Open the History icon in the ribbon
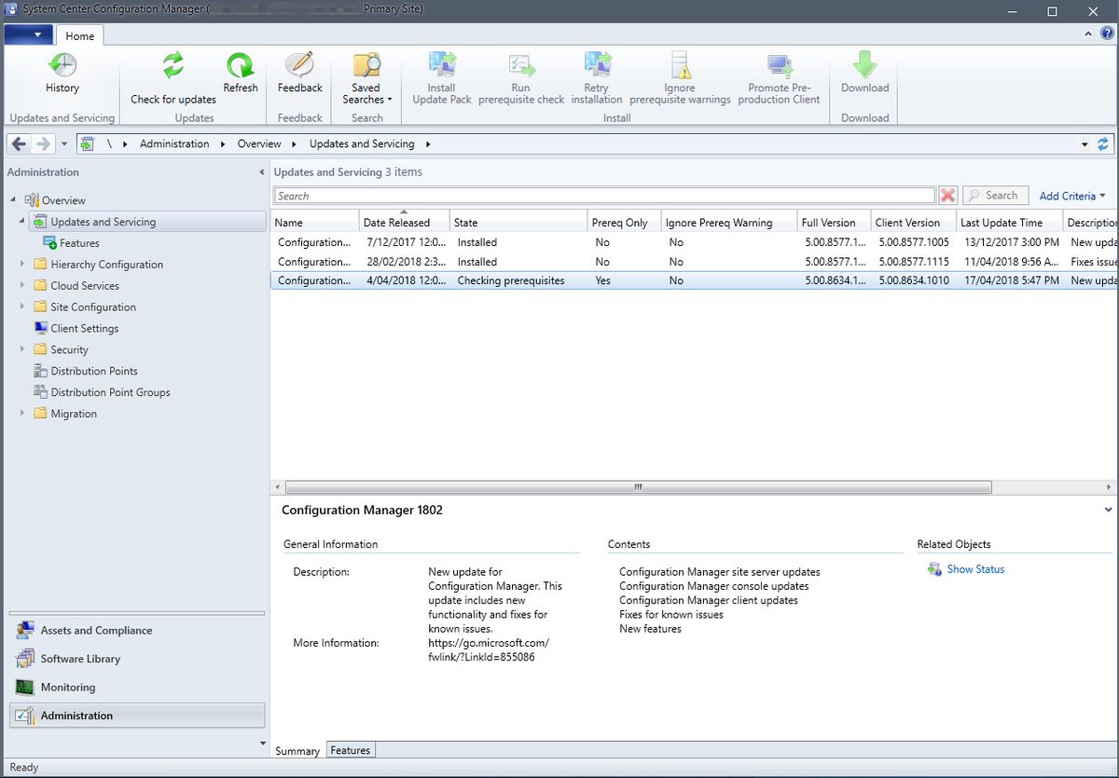 tap(62, 75)
